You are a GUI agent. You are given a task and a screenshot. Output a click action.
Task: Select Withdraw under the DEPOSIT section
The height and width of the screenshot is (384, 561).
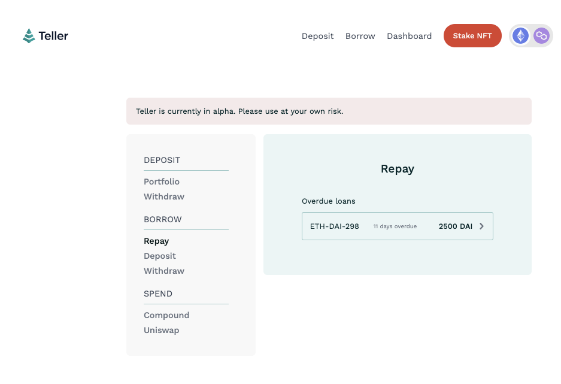tap(164, 196)
